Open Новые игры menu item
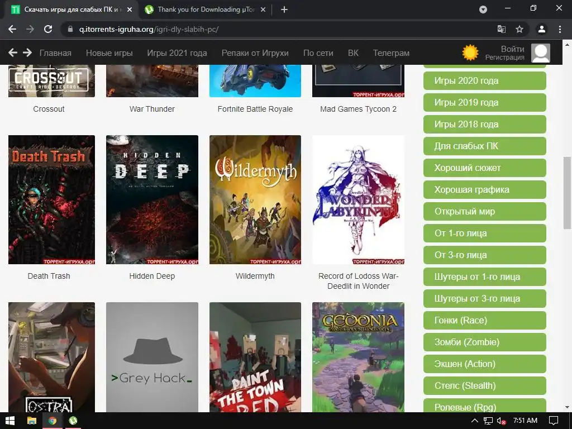Screen dimensions: 572x429 tap(109, 53)
